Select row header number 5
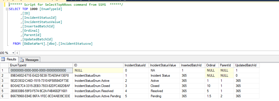The width and height of the screenshot is (279, 101). click(4, 91)
